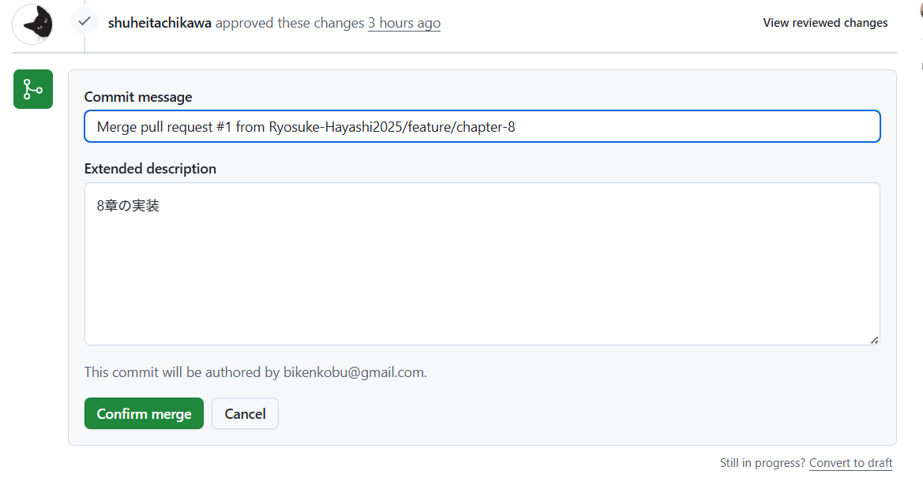
Task: Click the "approved these changes" text
Action: click(x=290, y=23)
